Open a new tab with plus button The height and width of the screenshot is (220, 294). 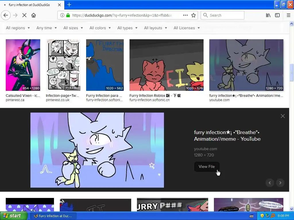(69, 5)
